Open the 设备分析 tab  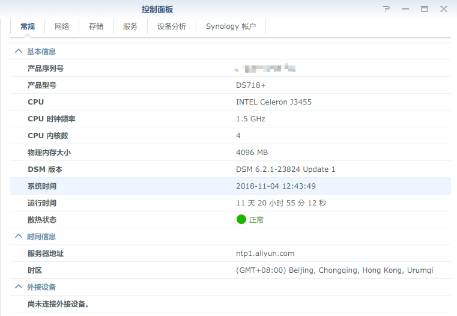click(x=172, y=26)
